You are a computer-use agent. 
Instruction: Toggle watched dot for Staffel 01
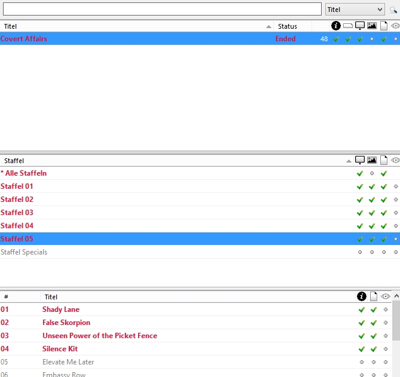coord(396,186)
